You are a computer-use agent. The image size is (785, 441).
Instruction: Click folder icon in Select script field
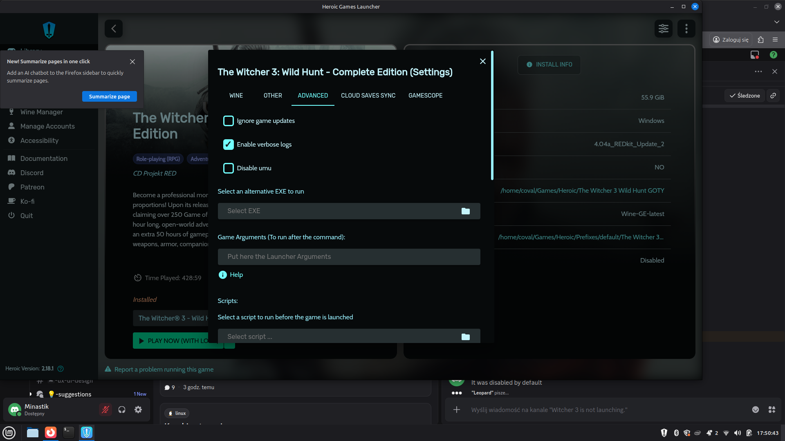click(x=465, y=336)
